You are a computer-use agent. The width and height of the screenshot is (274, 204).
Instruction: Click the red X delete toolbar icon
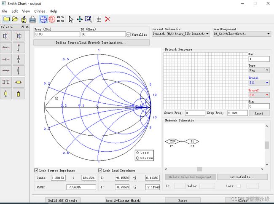pos(107,19)
